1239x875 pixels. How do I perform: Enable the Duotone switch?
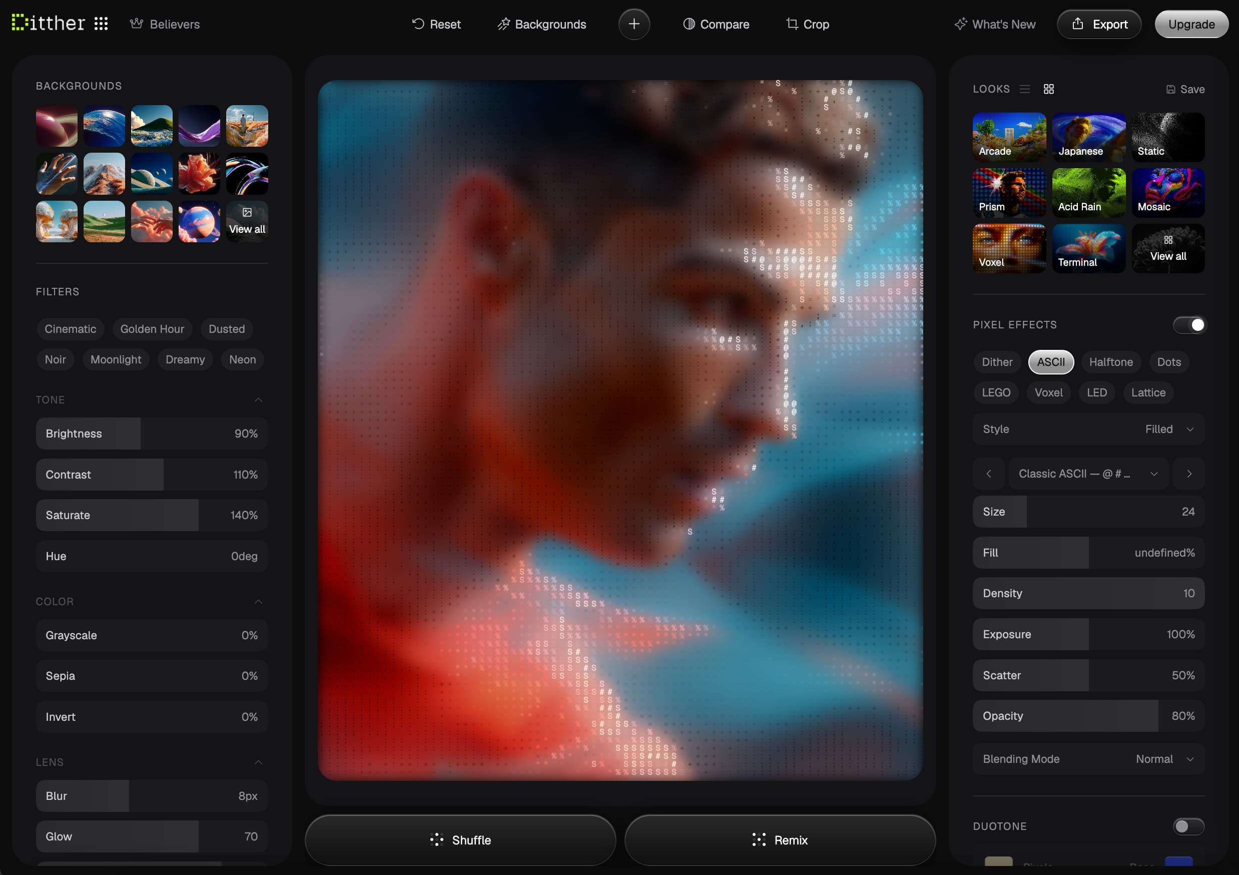(1189, 826)
